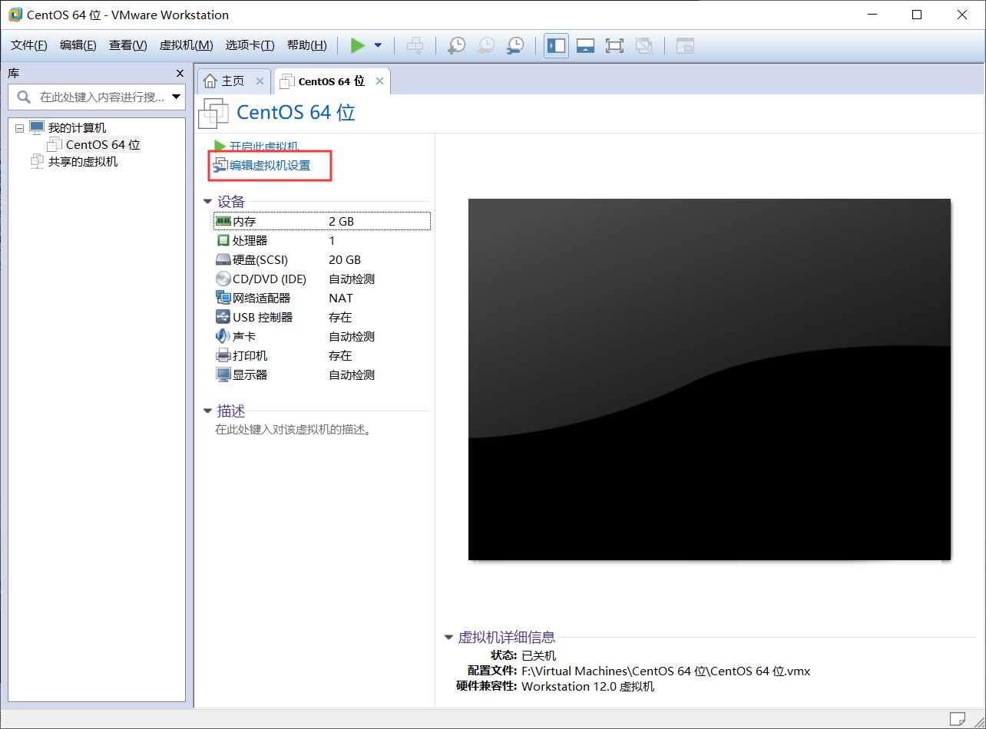Click the 打印机 printer icon
This screenshot has width=986, height=729.
click(x=223, y=355)
